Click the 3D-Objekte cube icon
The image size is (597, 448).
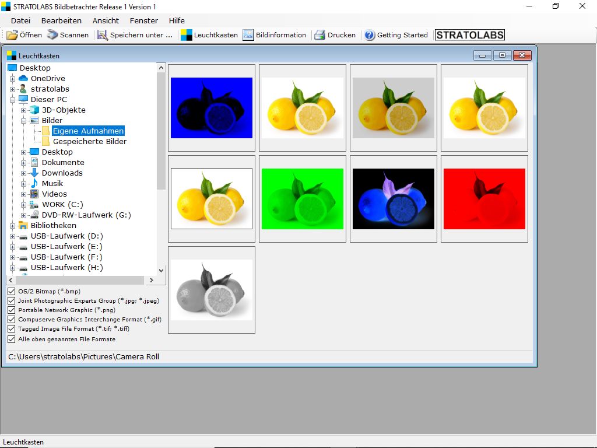(x=34, y=110)
